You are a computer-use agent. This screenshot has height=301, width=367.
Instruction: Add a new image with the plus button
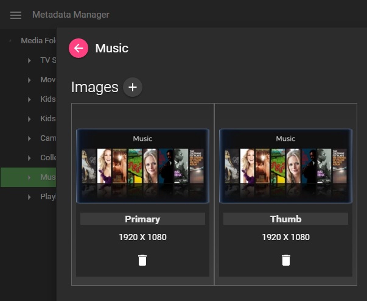[x=133, y=87]
